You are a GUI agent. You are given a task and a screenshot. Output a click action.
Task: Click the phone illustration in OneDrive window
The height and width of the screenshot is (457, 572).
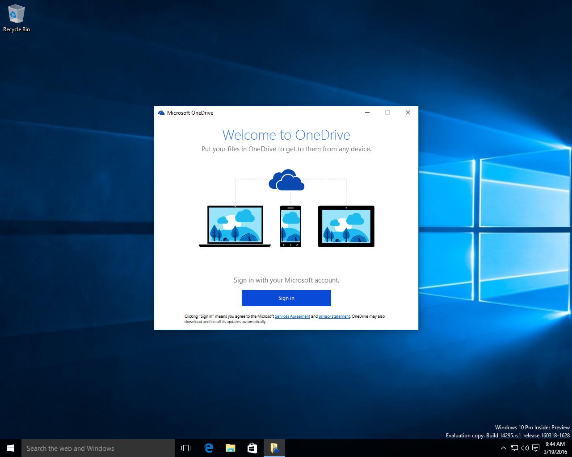(x=290, y=226)
